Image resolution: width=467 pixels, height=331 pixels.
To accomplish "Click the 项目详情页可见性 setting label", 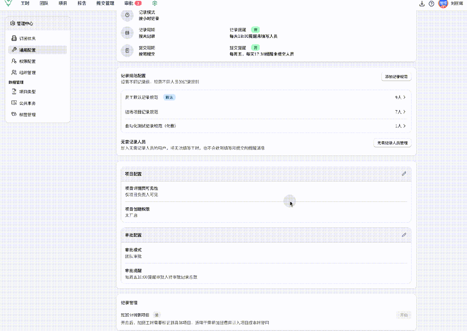I will (142, 188).
